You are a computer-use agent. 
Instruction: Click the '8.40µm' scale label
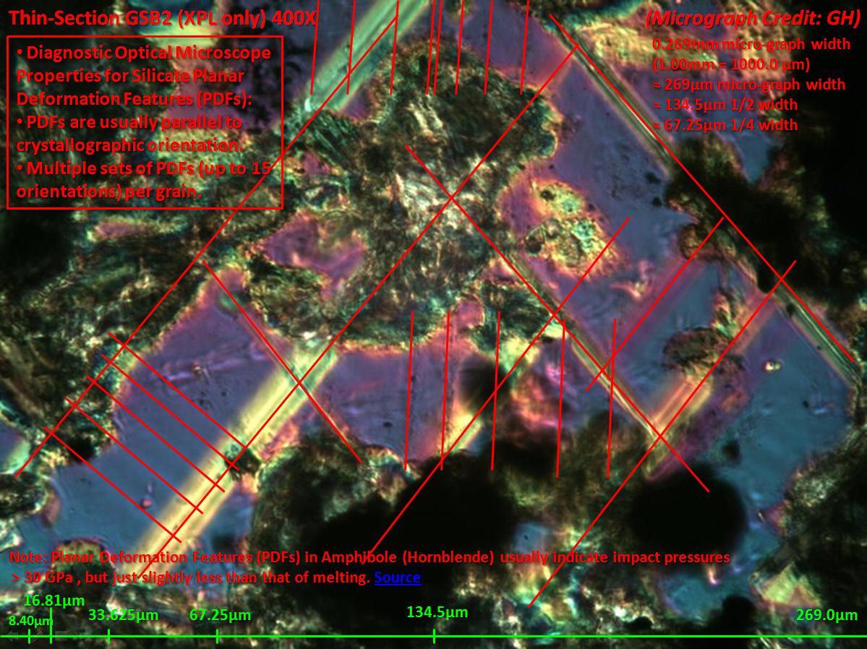30,622
